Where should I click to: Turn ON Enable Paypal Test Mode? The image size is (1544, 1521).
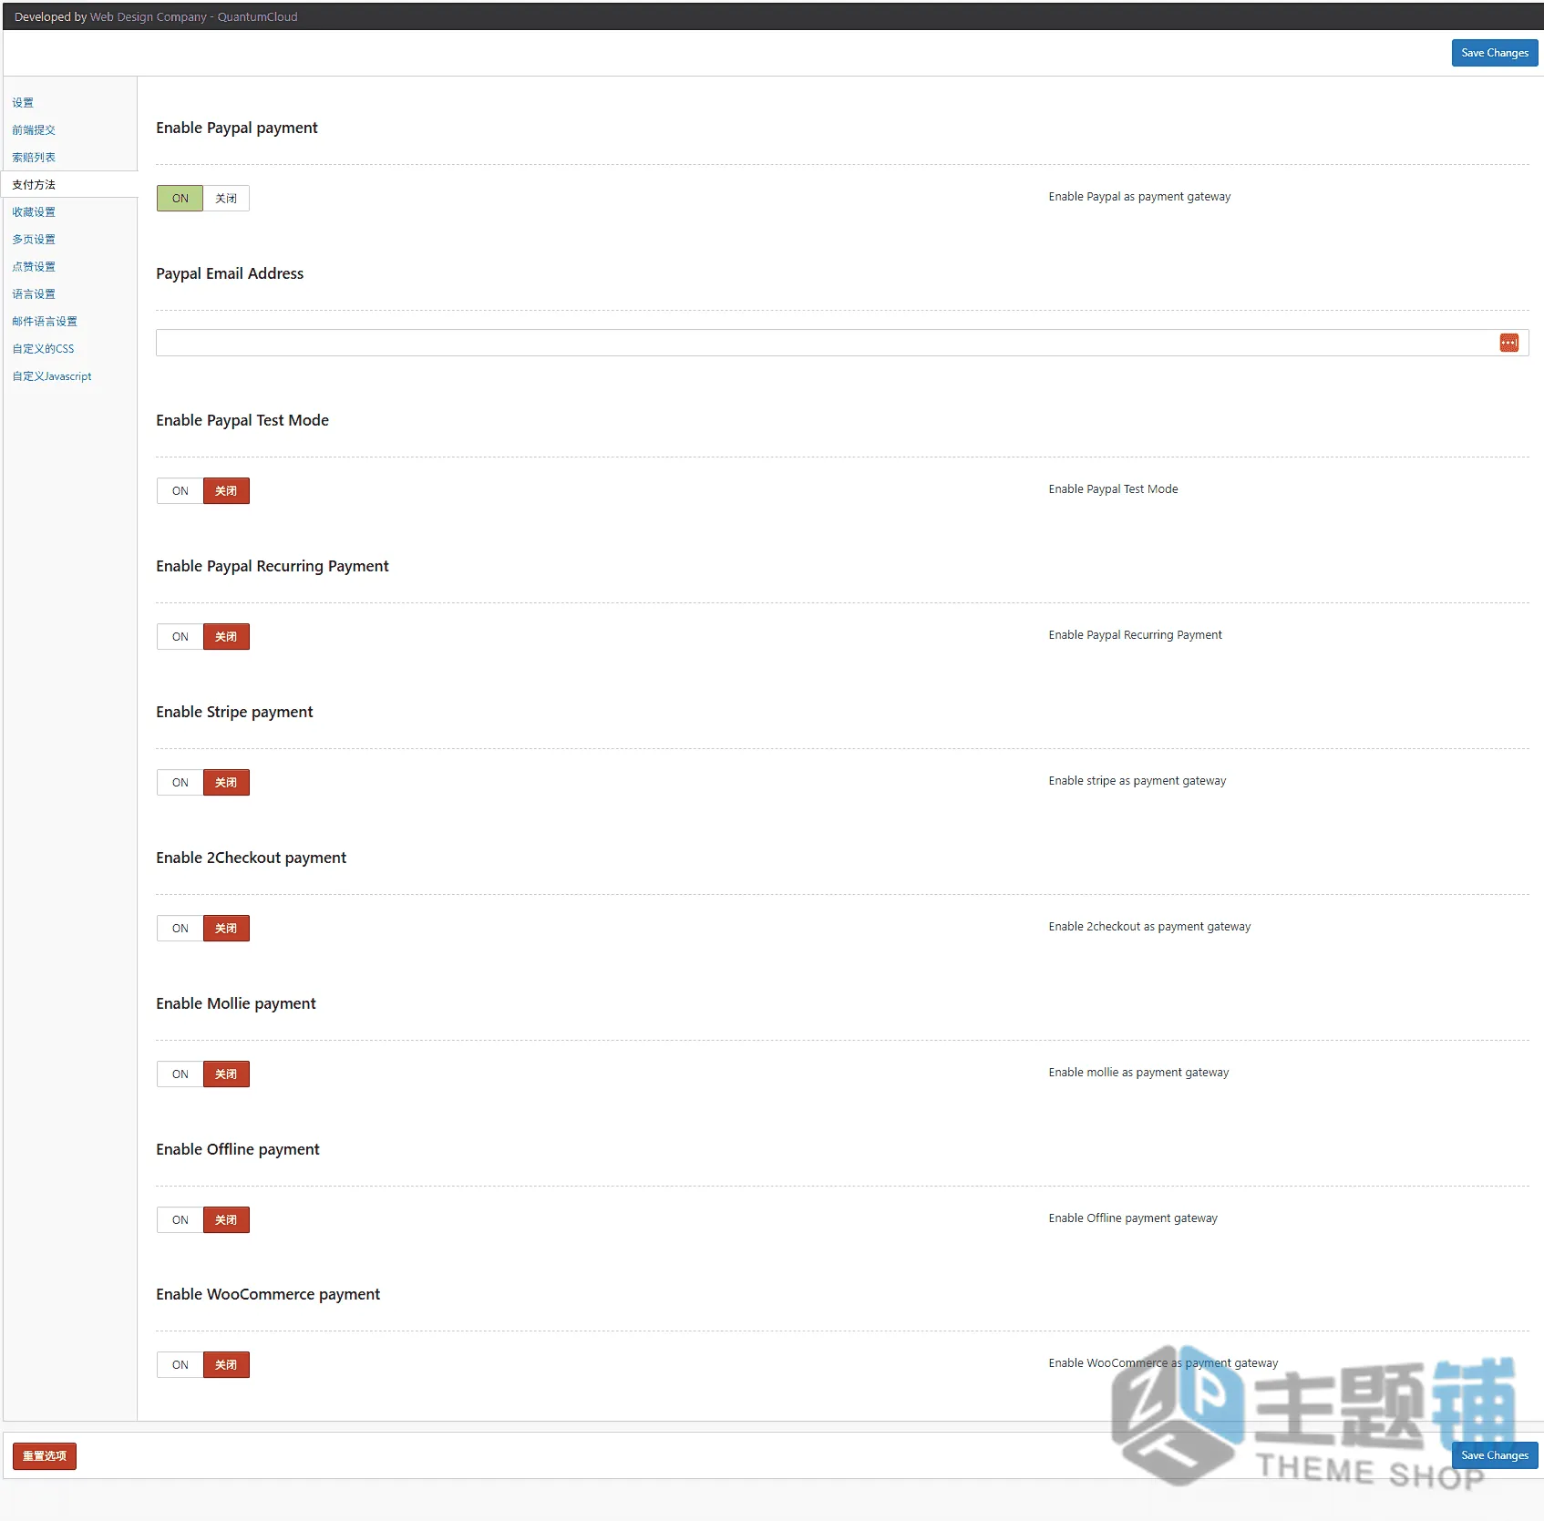180,491
